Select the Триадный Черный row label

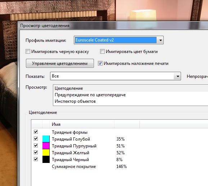click(70, 160)
